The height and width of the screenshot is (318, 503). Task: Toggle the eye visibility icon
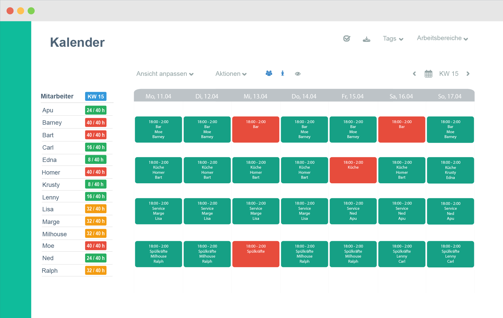[297, 74]
